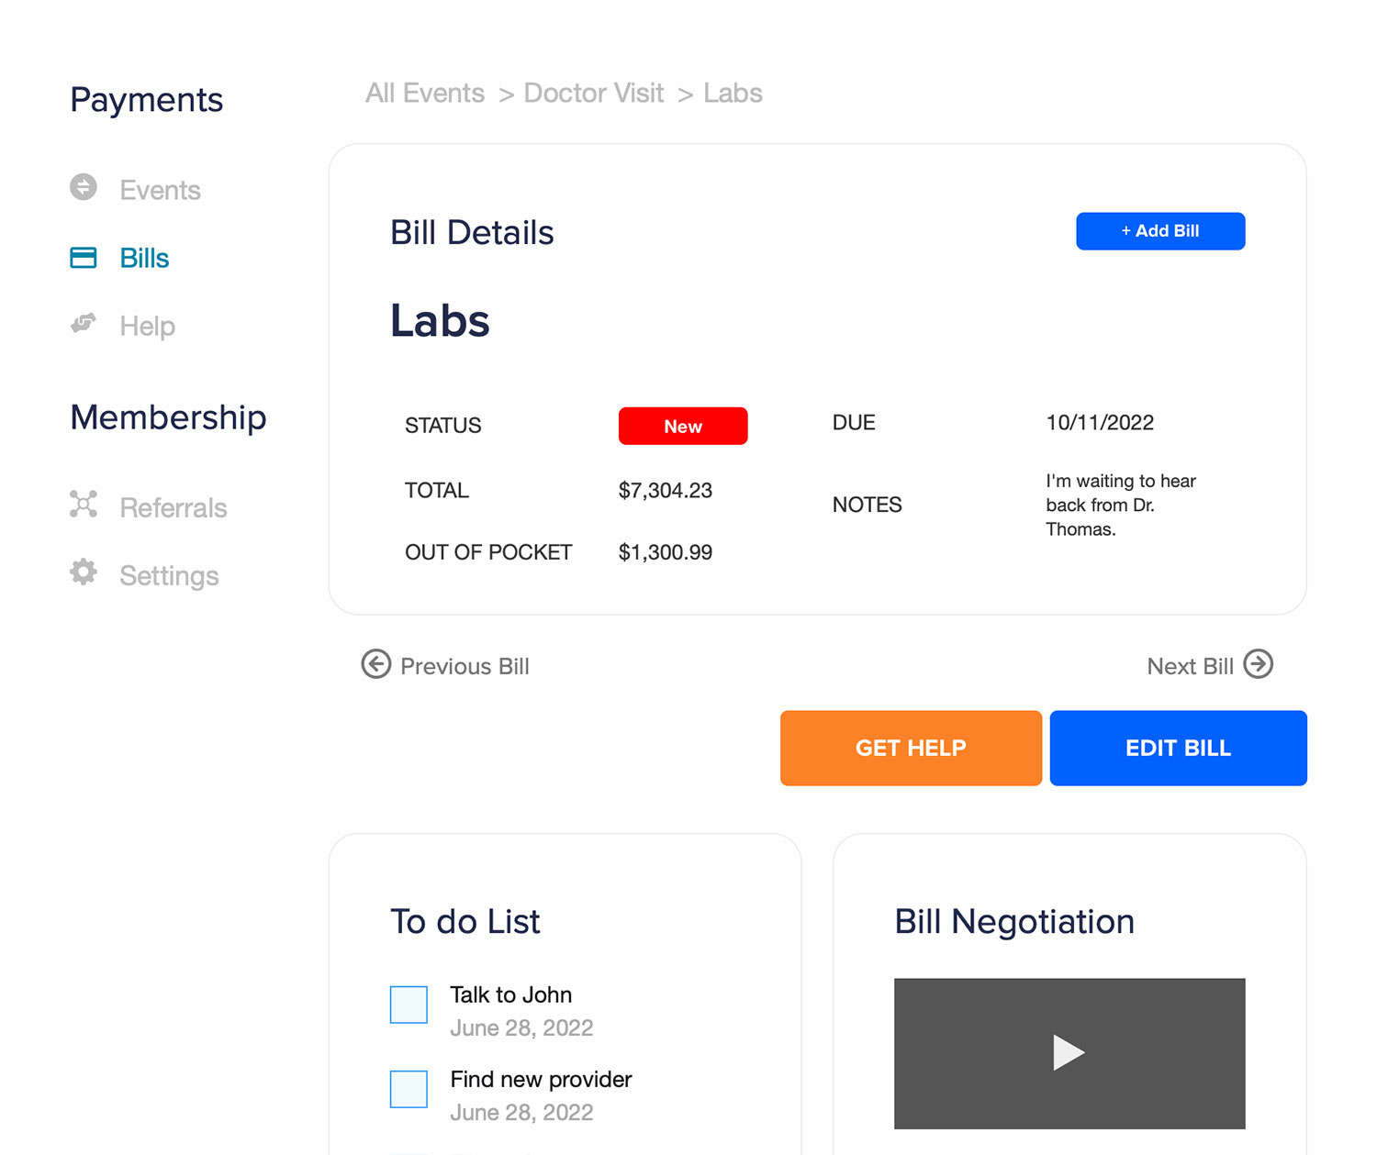Click the EDIT BILL button
This screenshot has width=1377, height=1155.
1178,748
